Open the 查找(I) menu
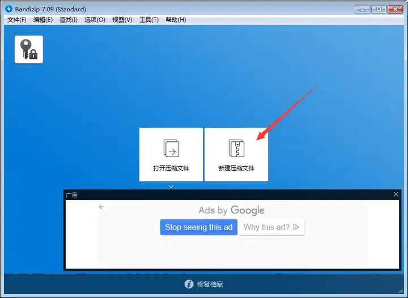The image size is (408, 298). [69, 20]
